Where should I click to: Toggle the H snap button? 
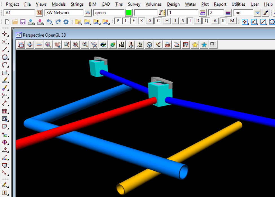167,21
